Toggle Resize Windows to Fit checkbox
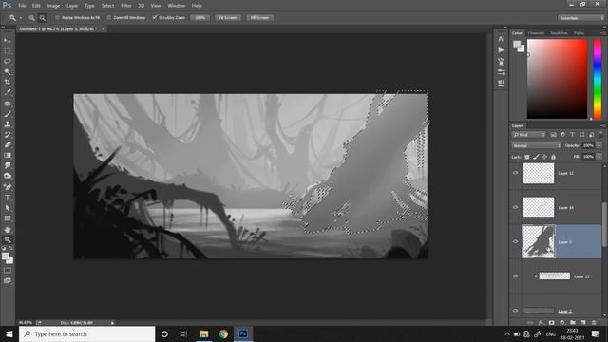608x342 pixels. 57,18
